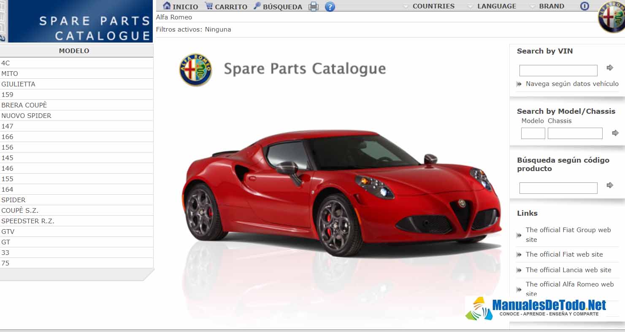
Task: Select the GT model
Action: [76, 242]
